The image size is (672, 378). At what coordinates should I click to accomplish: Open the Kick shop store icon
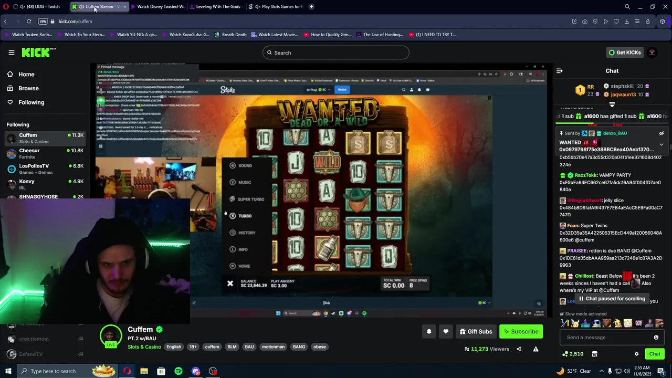(x=594, y=354)
